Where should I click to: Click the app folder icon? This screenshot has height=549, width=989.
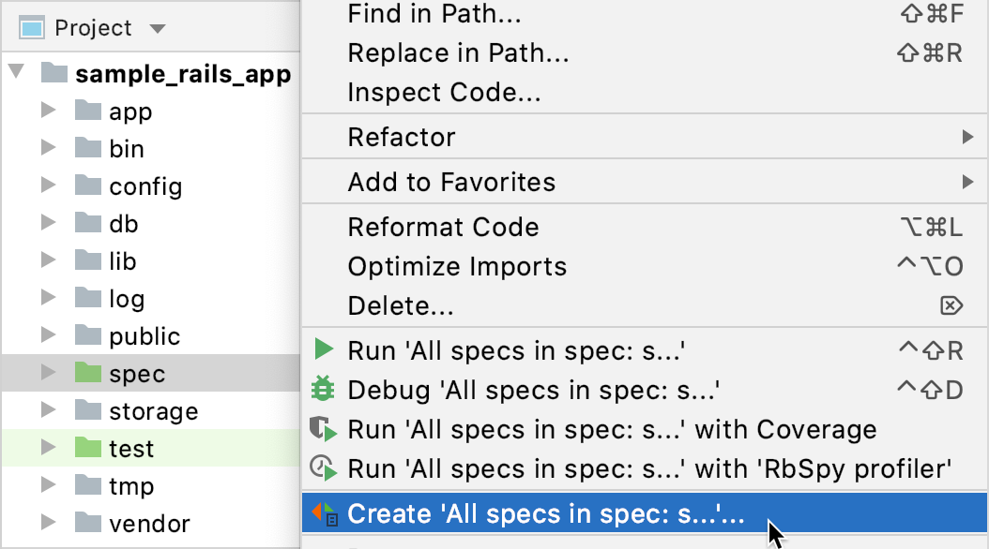click(x=87, y=111)
